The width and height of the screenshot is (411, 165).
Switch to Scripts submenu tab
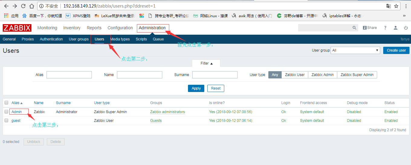141,39
